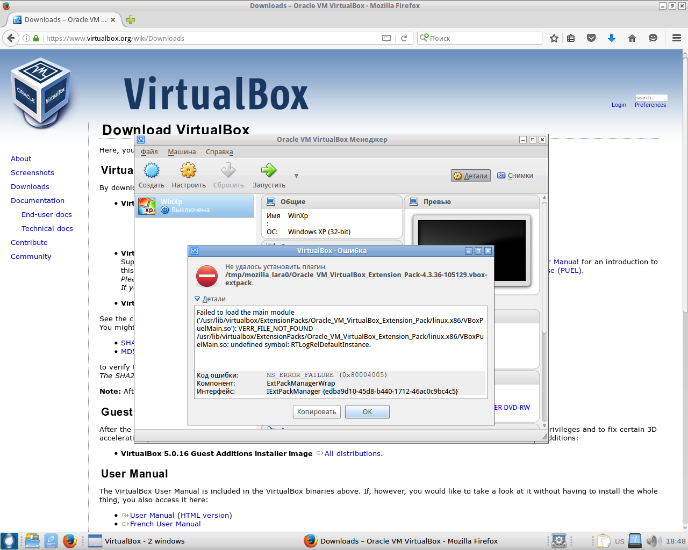This screenshot has height=550, width=688.
Task: Close the Downloads browser tab
Action: (113, 20)
